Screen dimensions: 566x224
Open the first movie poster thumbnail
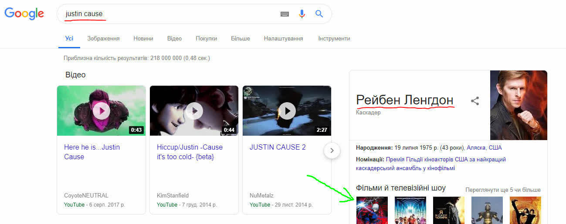pos(372,210)
